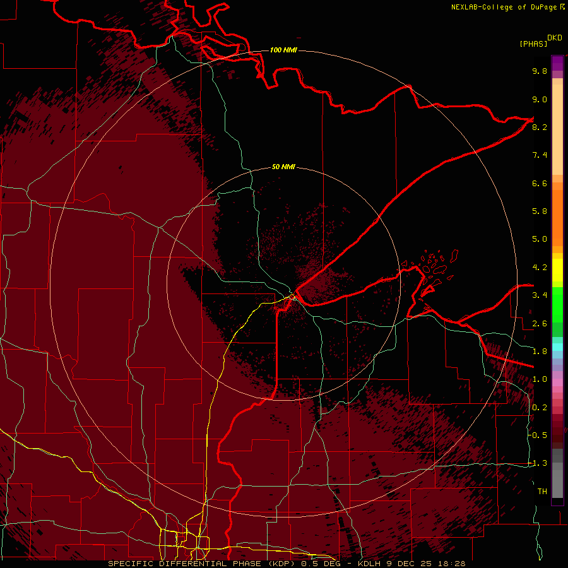Click the NEXLAB-College of DuPage label
The image size is (568, 568).
click(504, 7)
